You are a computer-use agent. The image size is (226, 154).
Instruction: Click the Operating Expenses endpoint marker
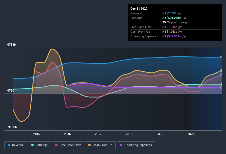221,87
